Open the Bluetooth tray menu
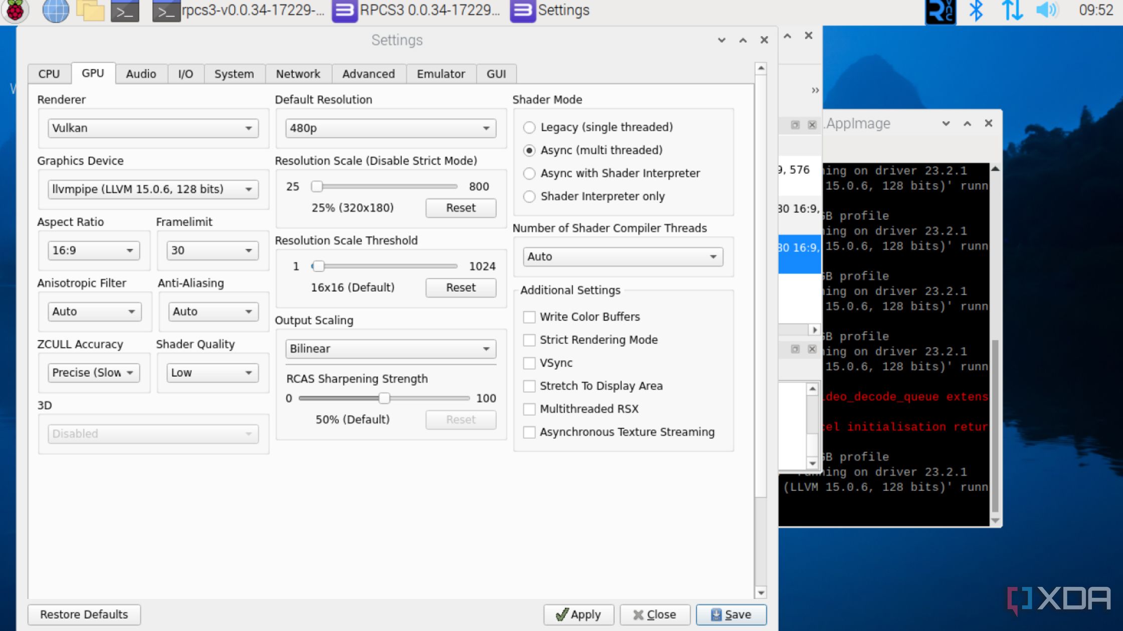Screen dimensions: 1123x631 (x=976, y=11)
